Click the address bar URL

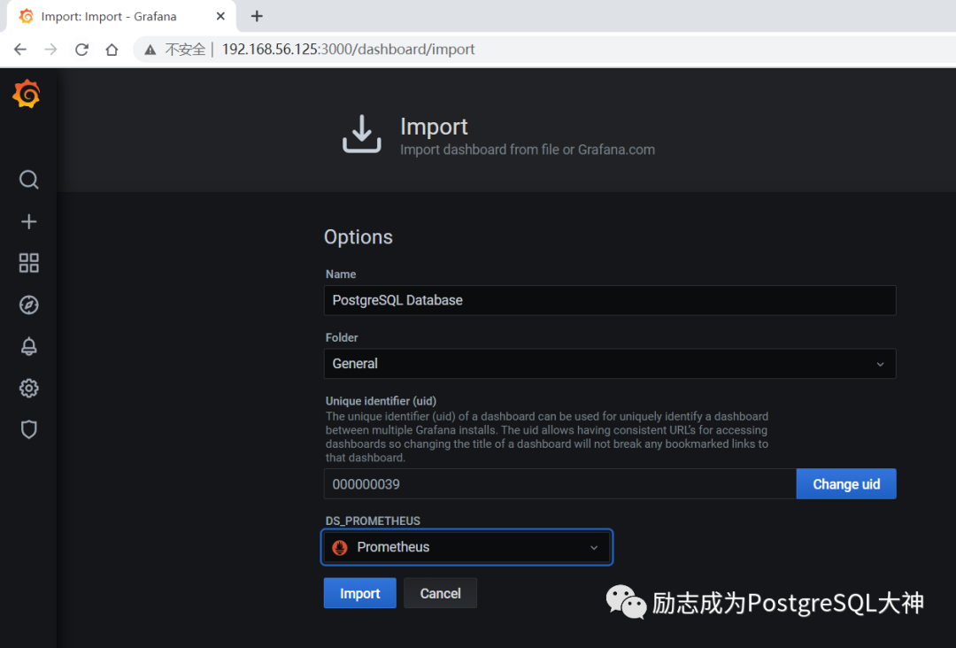point(348,50)
